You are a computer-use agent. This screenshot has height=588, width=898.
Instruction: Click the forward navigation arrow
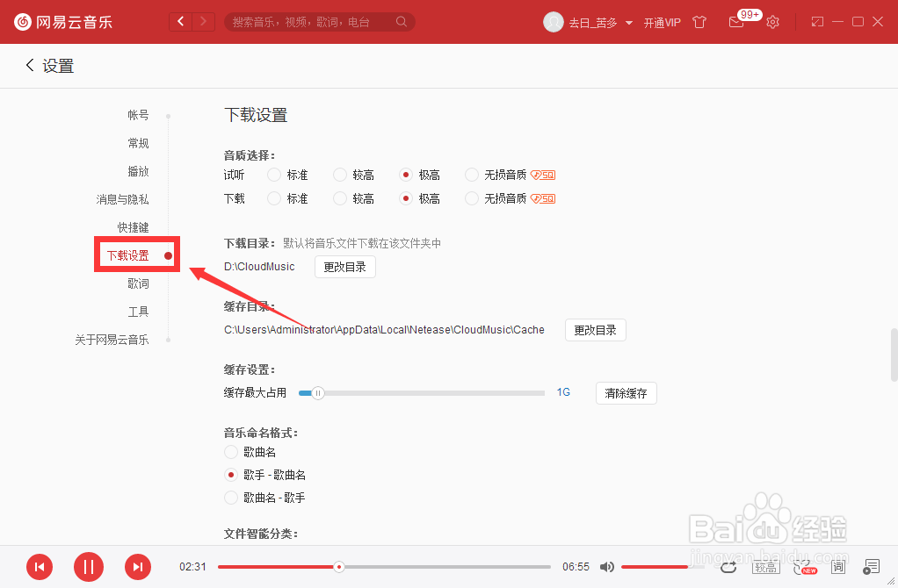(x=203, y=20)
